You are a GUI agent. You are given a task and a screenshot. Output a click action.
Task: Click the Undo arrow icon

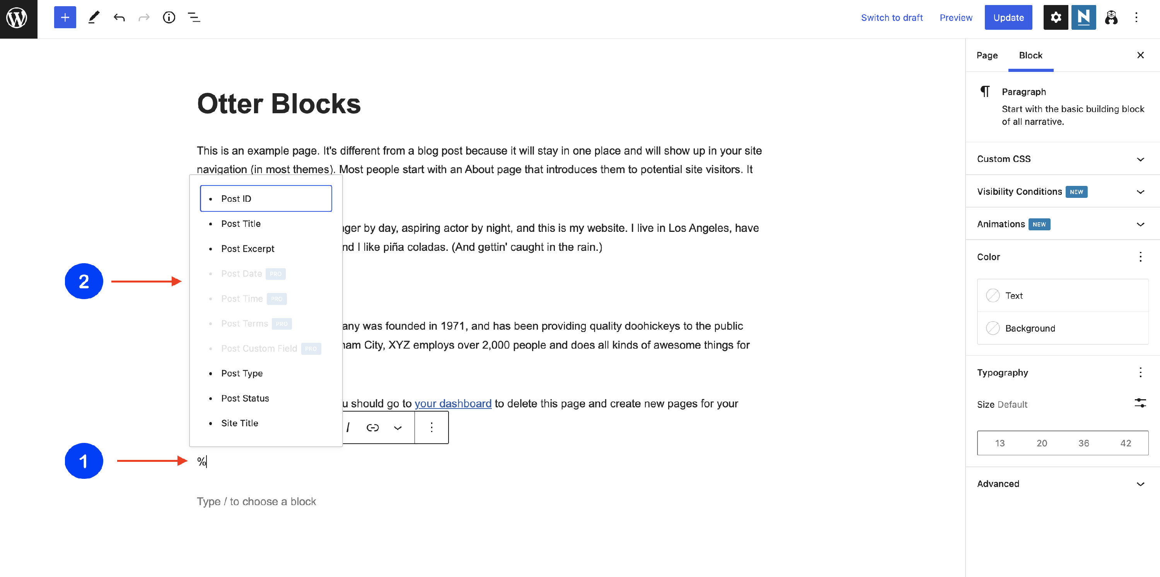tap(119, 17)
